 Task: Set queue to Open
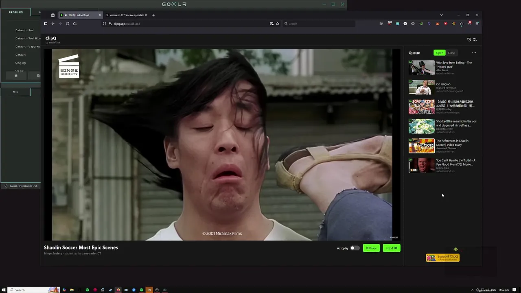pos(440,53)
